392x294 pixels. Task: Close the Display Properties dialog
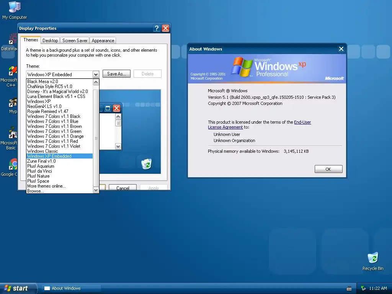pos(165,28)
